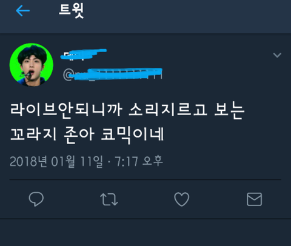Select the tweet line 꼬라지 존아 코믹이네
Viewport: 291px width, 246px height.
pyautogui.click(x=87, y=135)
